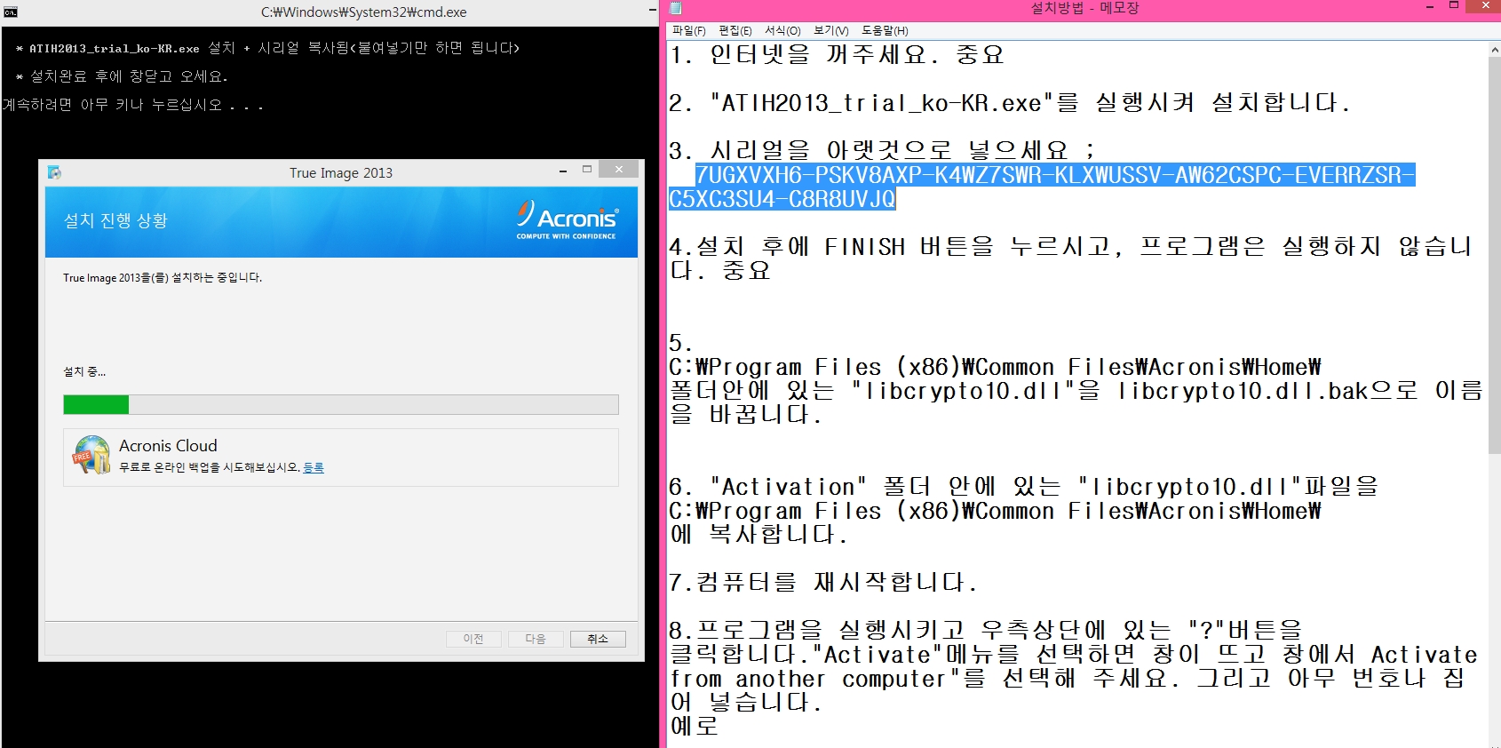Image resolution: width=1501 pixels, height=748 pixels.
Task: Click the Notepad title '설치방법 - 메모장'
Action: click(1084, 8)
